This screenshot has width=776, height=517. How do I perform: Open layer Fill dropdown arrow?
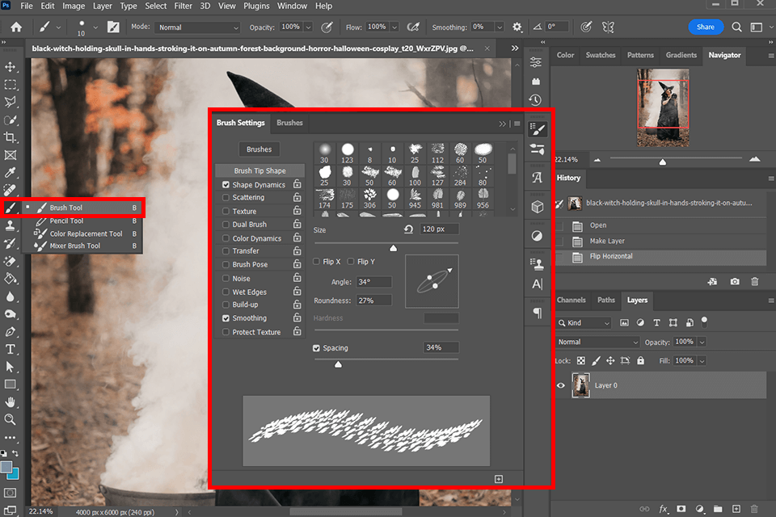pyautogui.click(x=702, y=360)
